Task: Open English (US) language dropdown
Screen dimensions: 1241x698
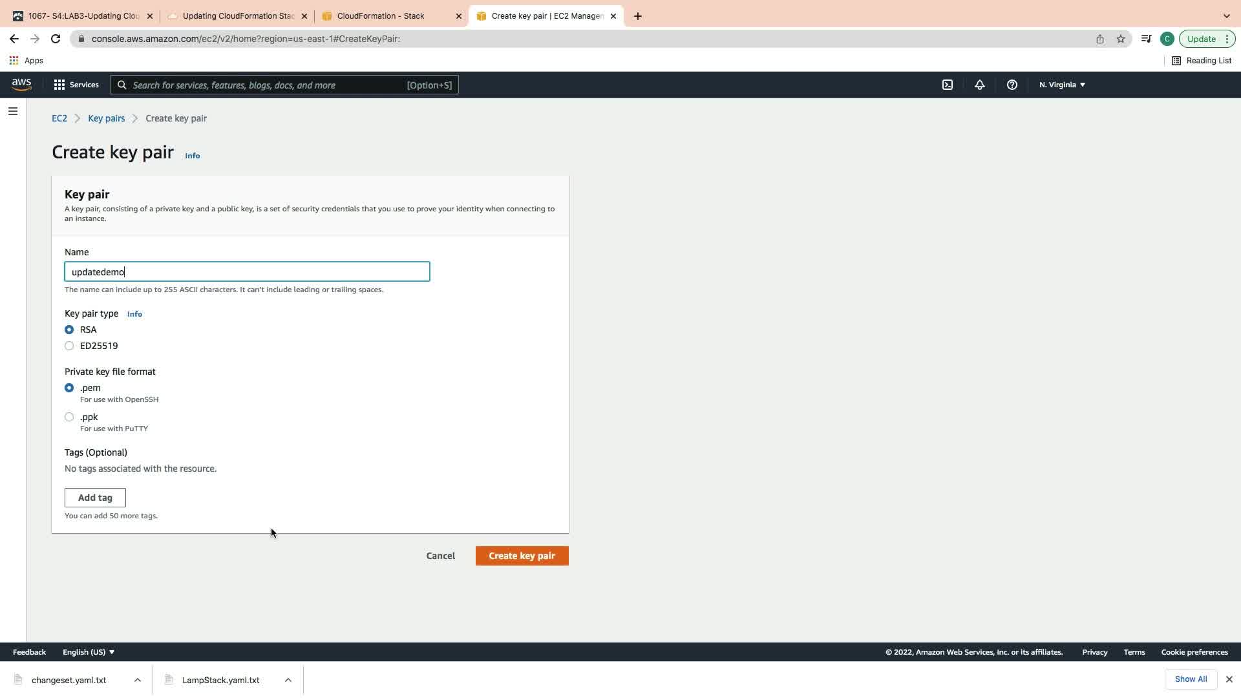Action: [x=89, y=652]
